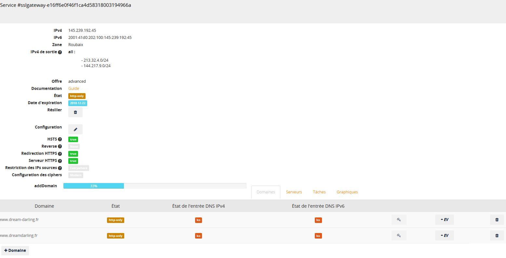Switch to the Serveurs tab
The height and width of the screenshot is (258, 506).
294,192
